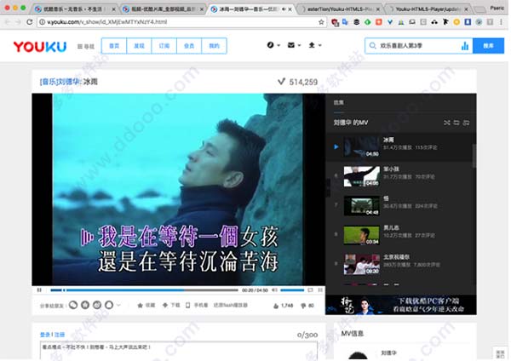The image size is (511, 361).
Task: Click the YOUKU logo
Action: coord(40,47)
